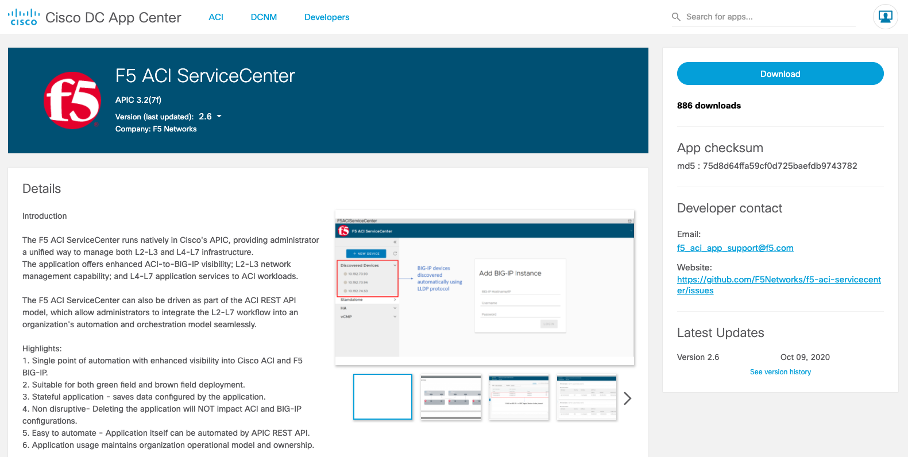
Task: Open the user profile icon
Action: [x=885, y=17]
